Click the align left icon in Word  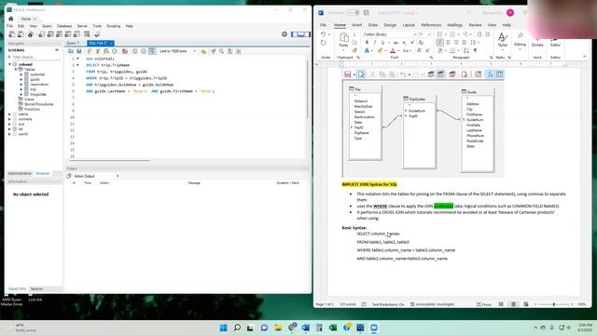tap(439, 43)
